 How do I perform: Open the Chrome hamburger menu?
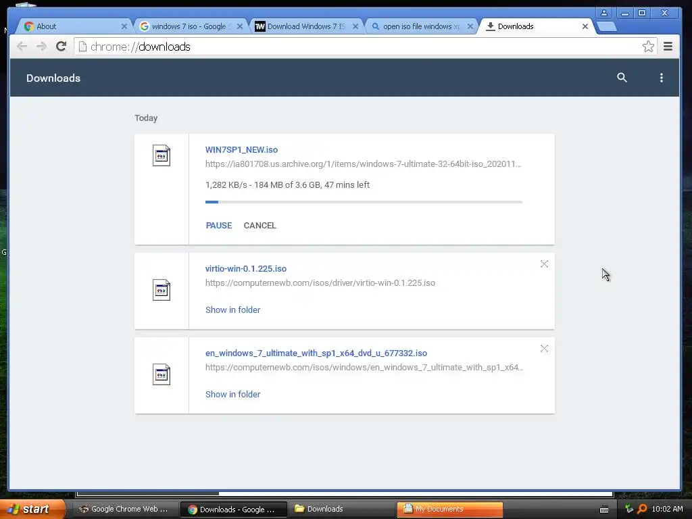coord(668,47)
